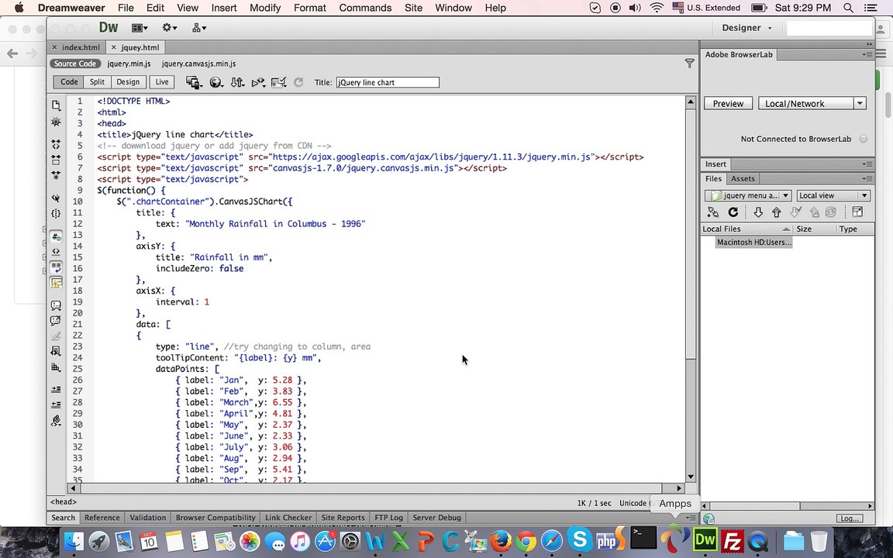
Task: Click Check Browser Compatibility icon
Action: (278, 83)
